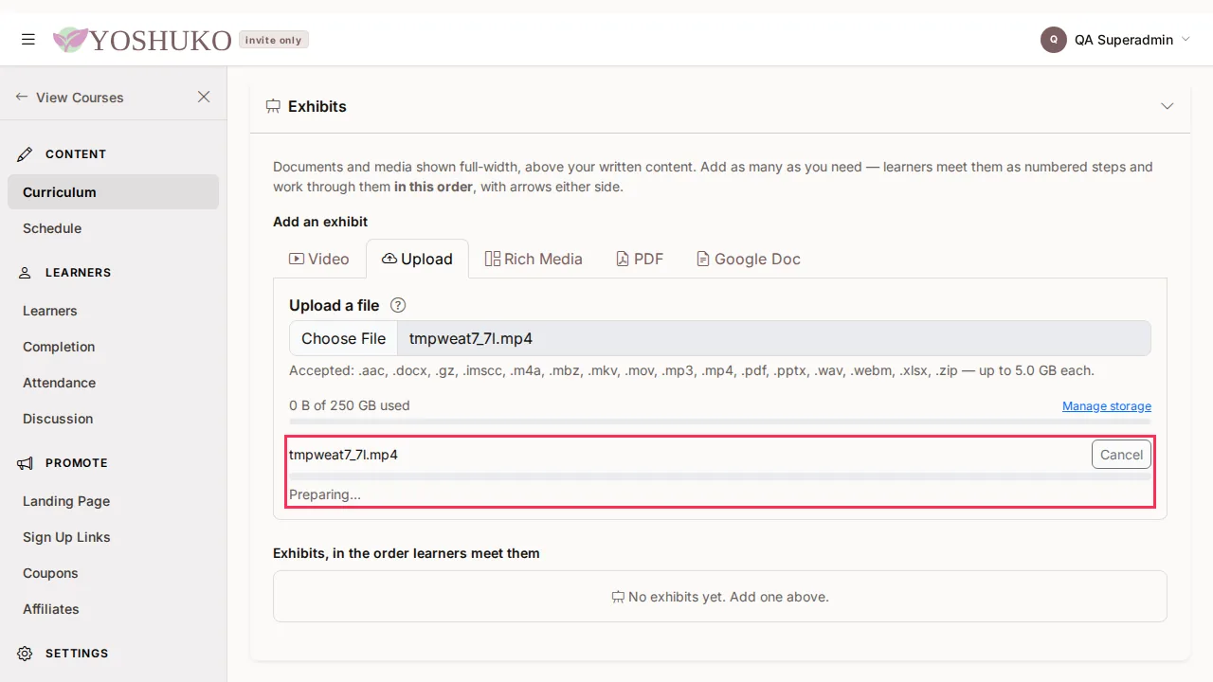Viewport: 1213px width, 682px height.
Task: Click the Content pencil icon
Action: coord(26,153)
